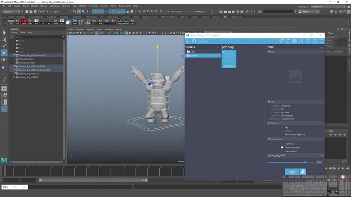Image resolution: width=351 pixels, height=197 pixels.
Task: Collapse the Options section in Pose panel
Action: 269,123
